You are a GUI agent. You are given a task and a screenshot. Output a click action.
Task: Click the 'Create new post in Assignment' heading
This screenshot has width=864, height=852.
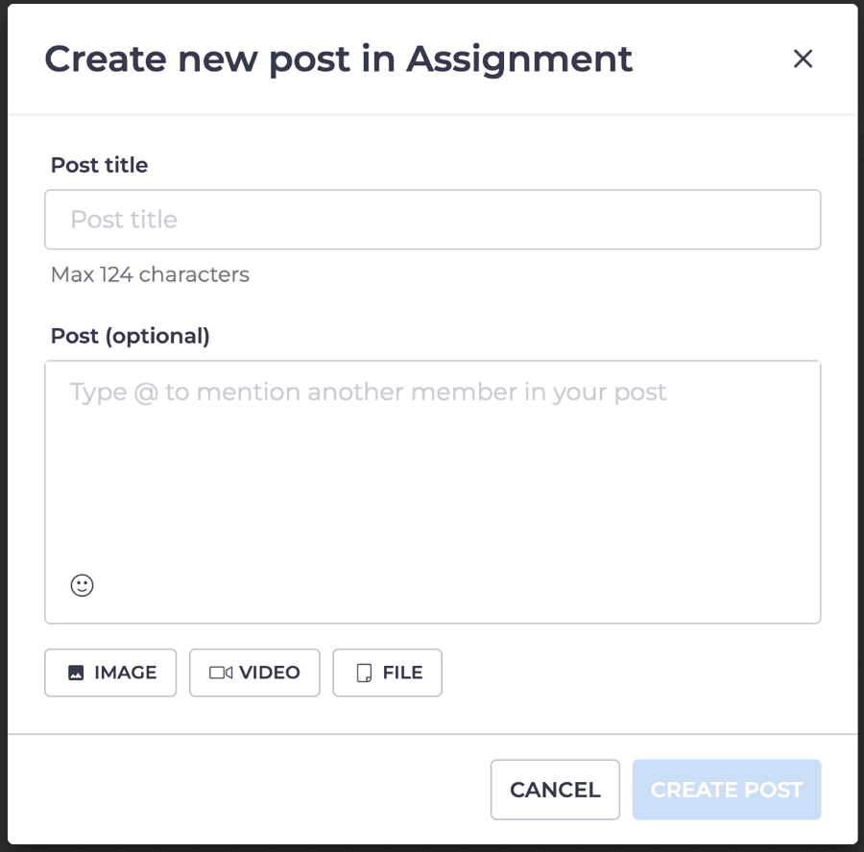(338, 59)
